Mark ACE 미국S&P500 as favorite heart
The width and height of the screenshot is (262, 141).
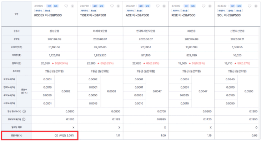(158, 6)
